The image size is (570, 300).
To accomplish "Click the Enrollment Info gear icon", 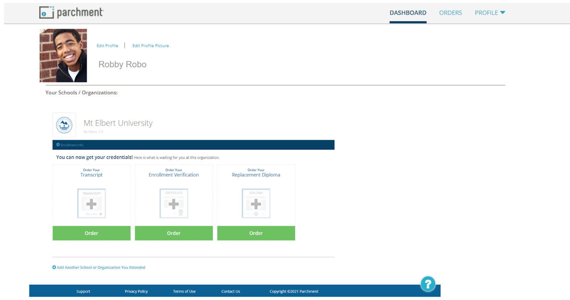I will 58,145.
